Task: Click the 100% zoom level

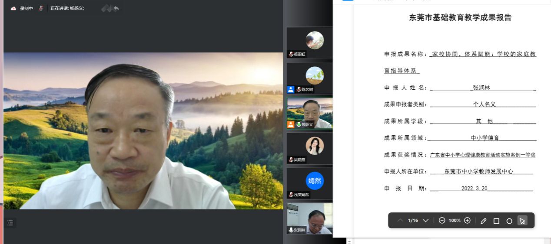Action: point(455,221)
